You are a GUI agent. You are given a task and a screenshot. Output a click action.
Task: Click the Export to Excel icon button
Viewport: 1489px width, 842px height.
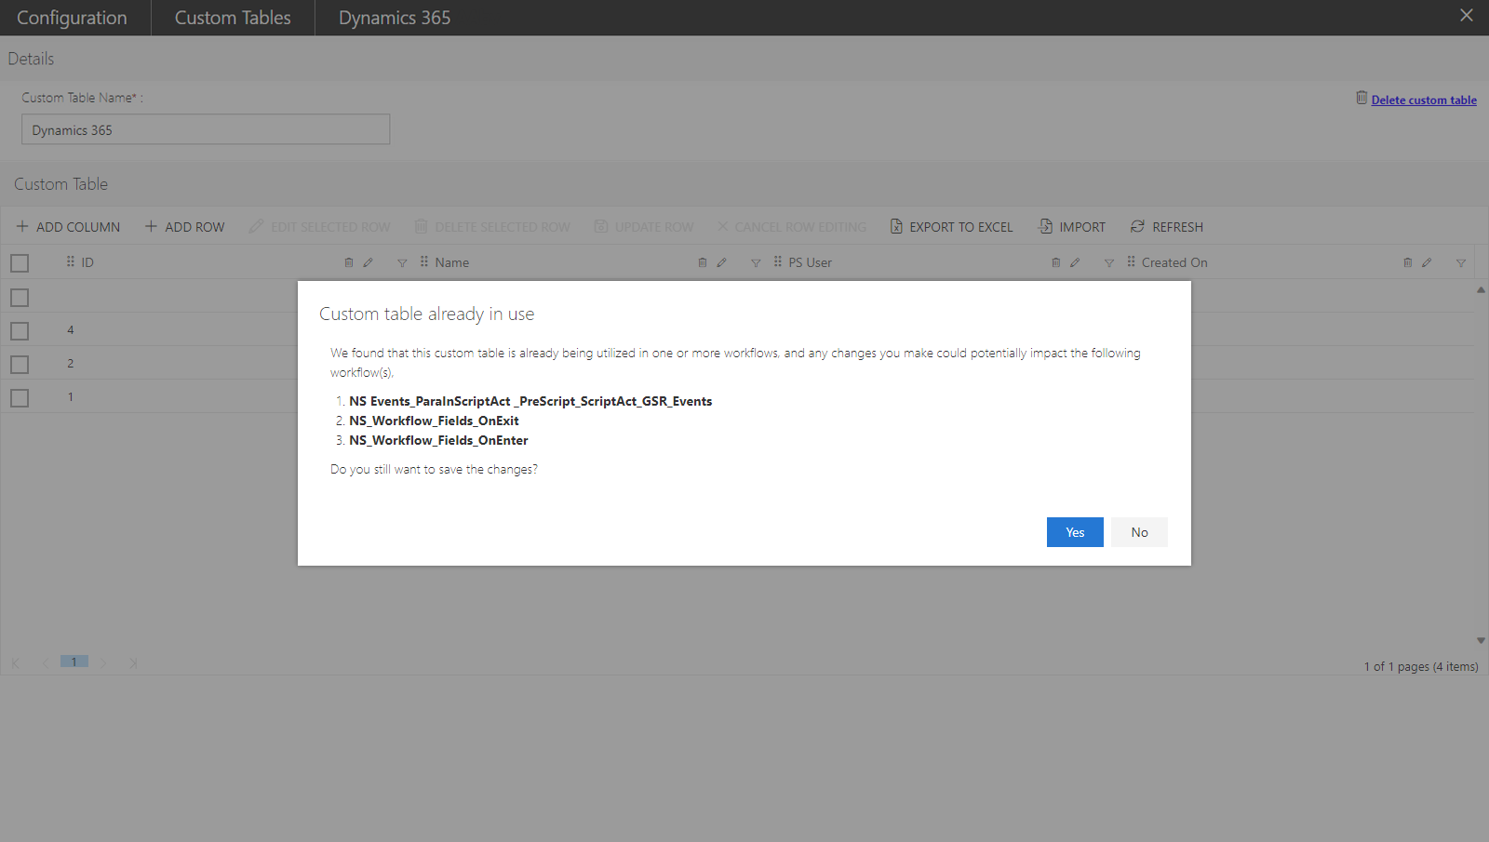(896, 226)
